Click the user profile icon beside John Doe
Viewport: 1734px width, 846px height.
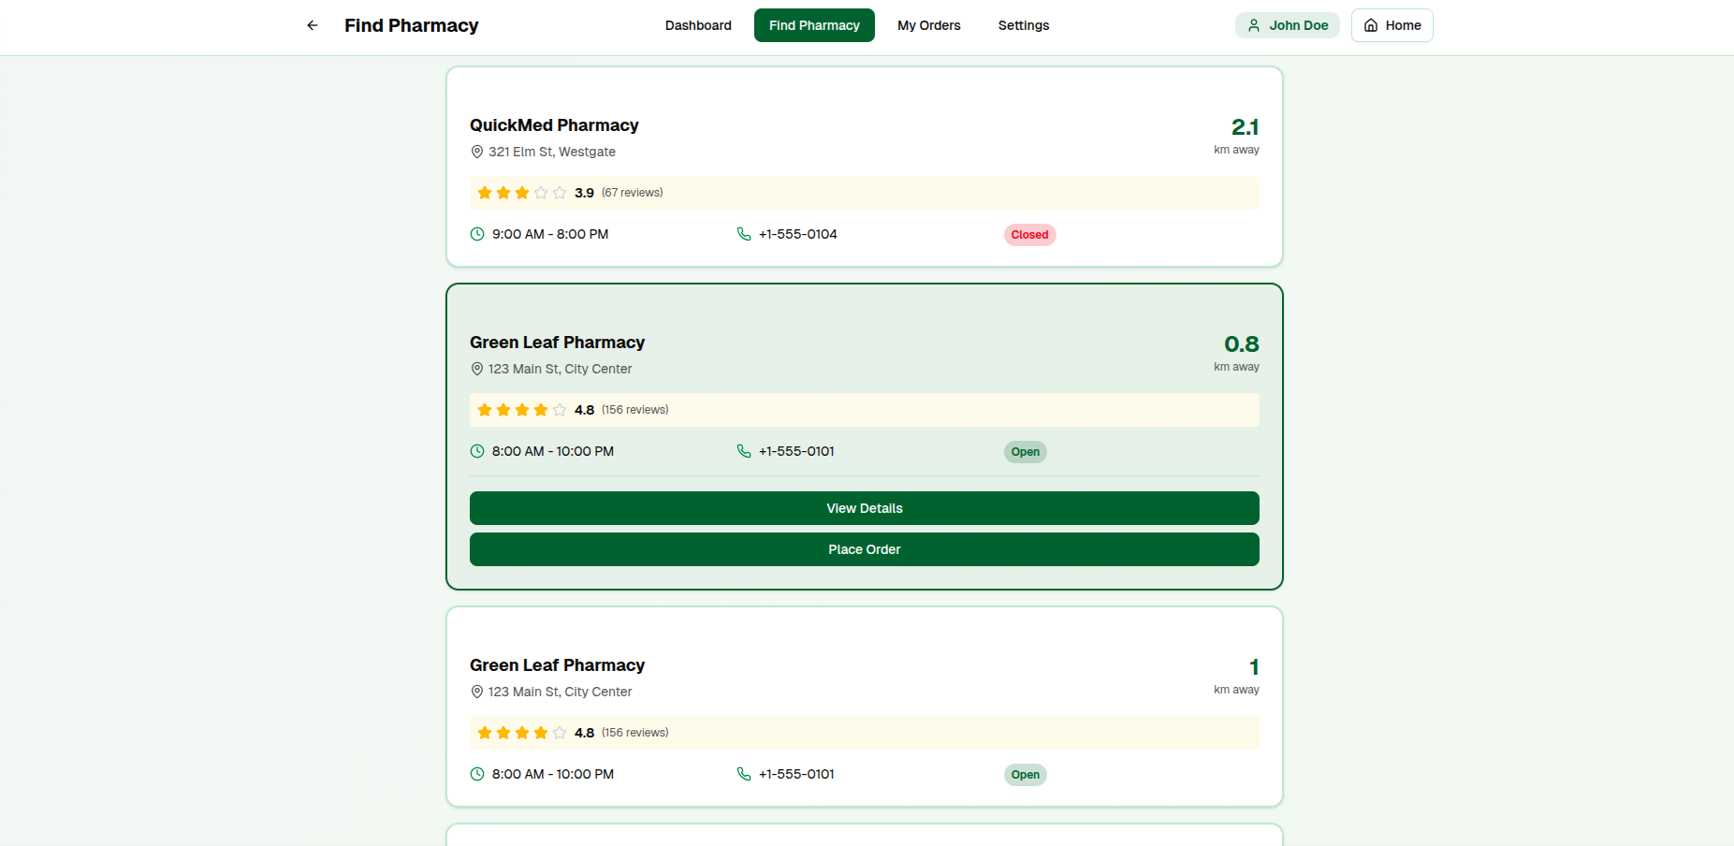[x=1254, y=25]
